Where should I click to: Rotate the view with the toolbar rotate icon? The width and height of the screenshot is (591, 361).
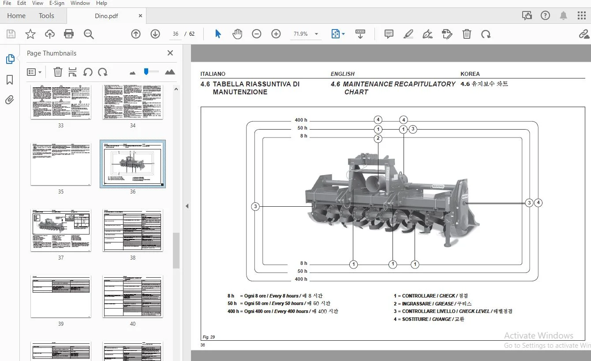pyautogui.click(x=486, y=34)
